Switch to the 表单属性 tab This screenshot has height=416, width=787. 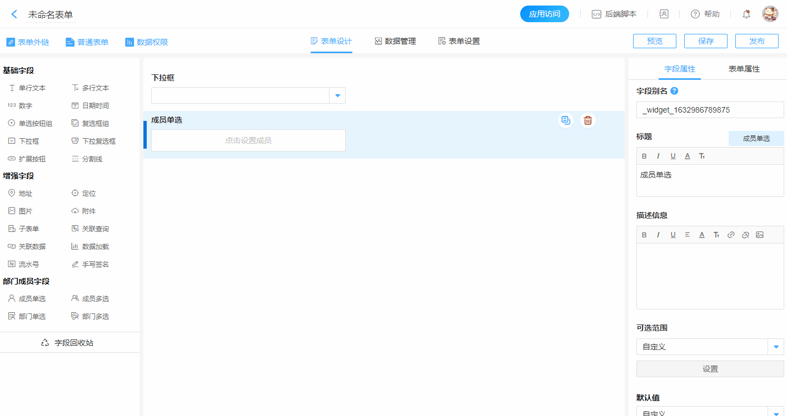coord(744,69)
